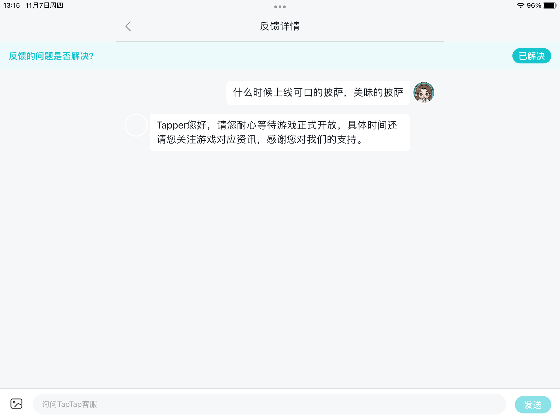This screenshot has width=560, height=420.
Task: Mark the feedback as 已解决
Action: tap(532, 56)
